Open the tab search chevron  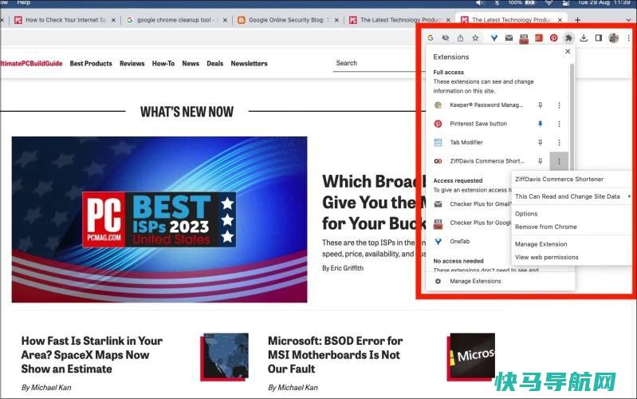click(629, 20)
